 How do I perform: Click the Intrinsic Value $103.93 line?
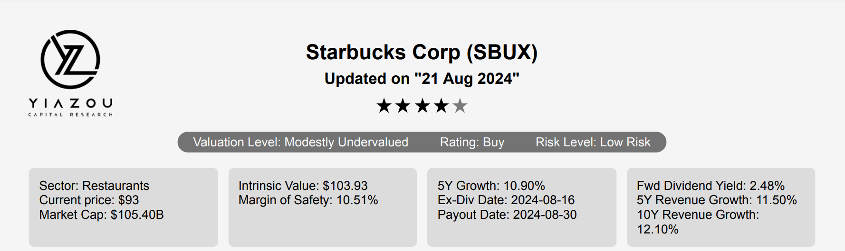pyautogui.click(x=303, y=186)
